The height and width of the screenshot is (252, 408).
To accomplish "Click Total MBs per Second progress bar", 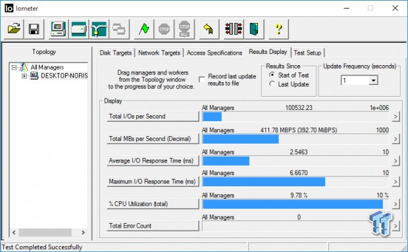I will click(295, 139).
